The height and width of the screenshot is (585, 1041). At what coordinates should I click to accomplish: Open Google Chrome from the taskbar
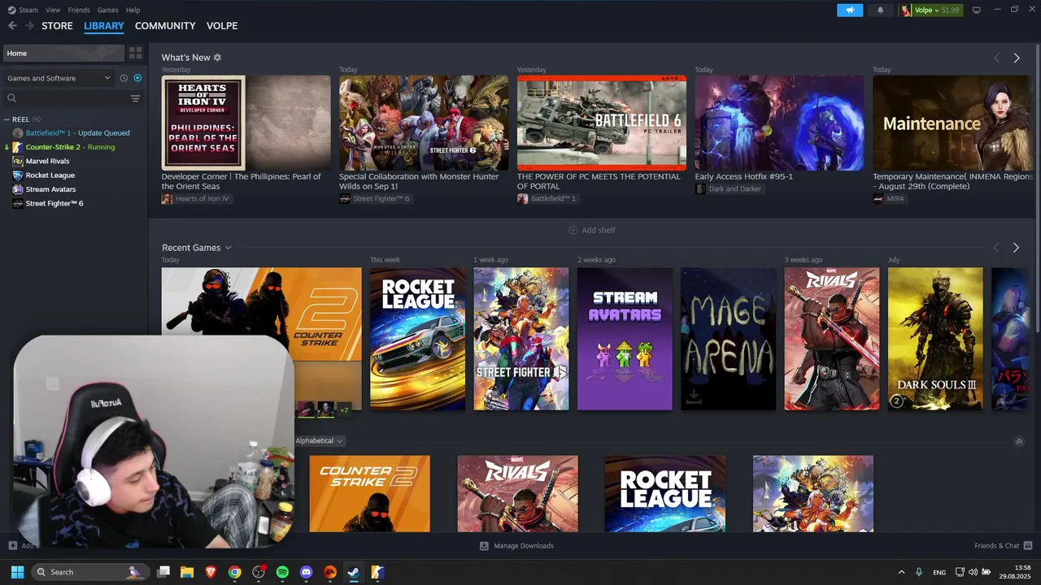coord(234,572)
